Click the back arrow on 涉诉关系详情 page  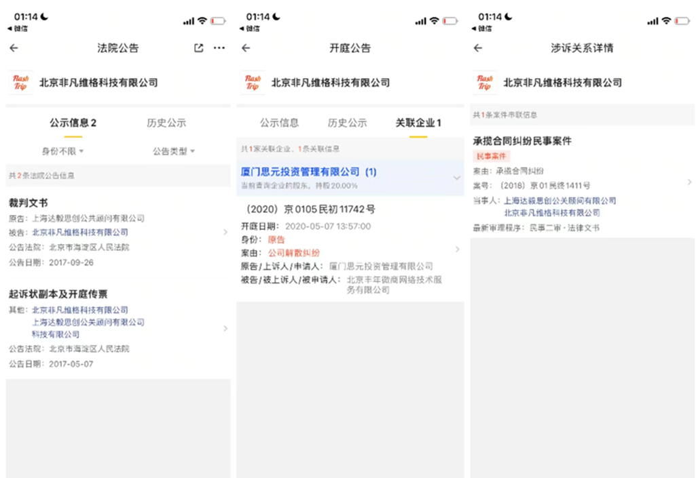(x=479, y=48)
